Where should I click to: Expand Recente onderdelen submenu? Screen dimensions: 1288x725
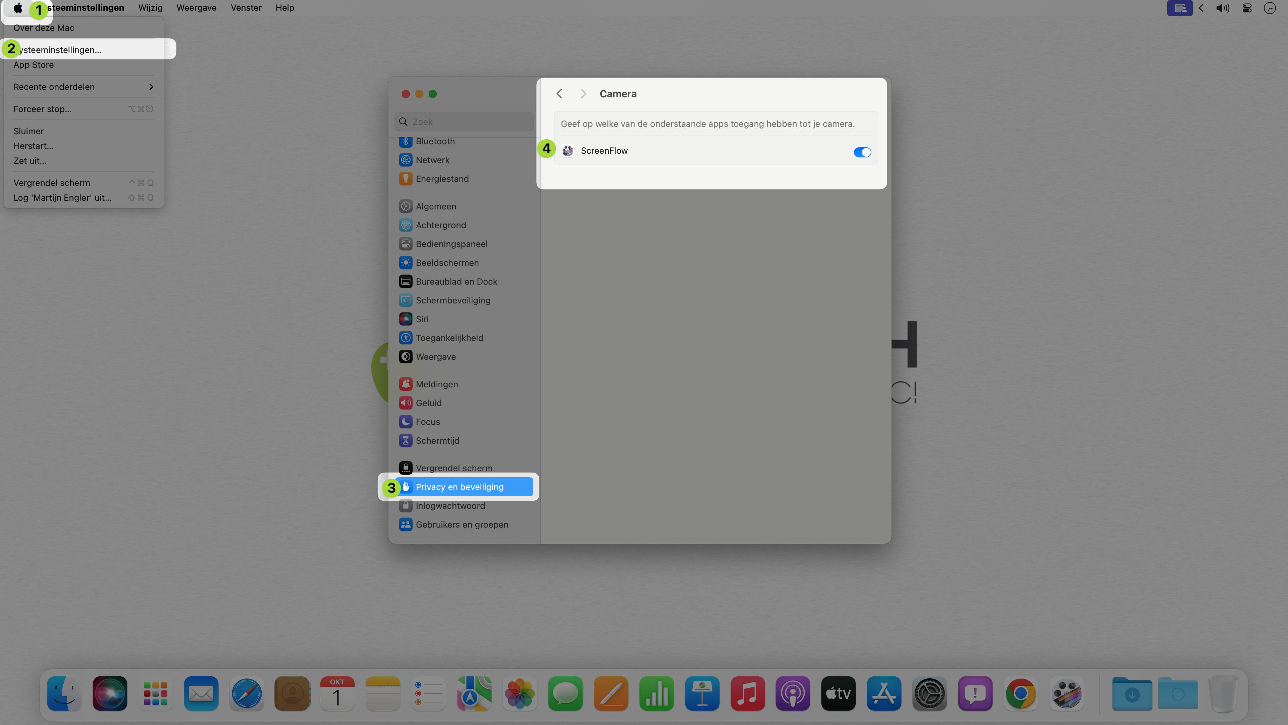pyautogui.click(x=84, y=87)
